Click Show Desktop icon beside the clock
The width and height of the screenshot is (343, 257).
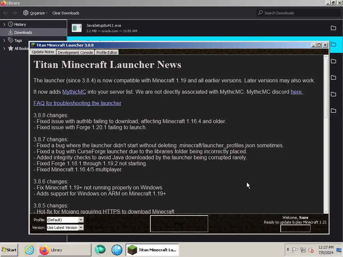tap(339, 250)
